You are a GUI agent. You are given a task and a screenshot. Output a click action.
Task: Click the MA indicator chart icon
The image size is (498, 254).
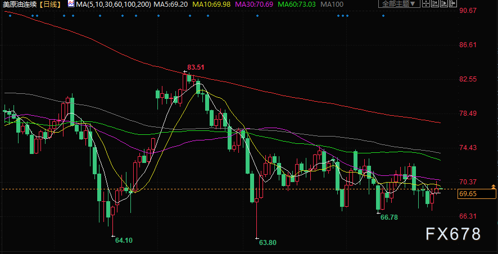[71, 4]
